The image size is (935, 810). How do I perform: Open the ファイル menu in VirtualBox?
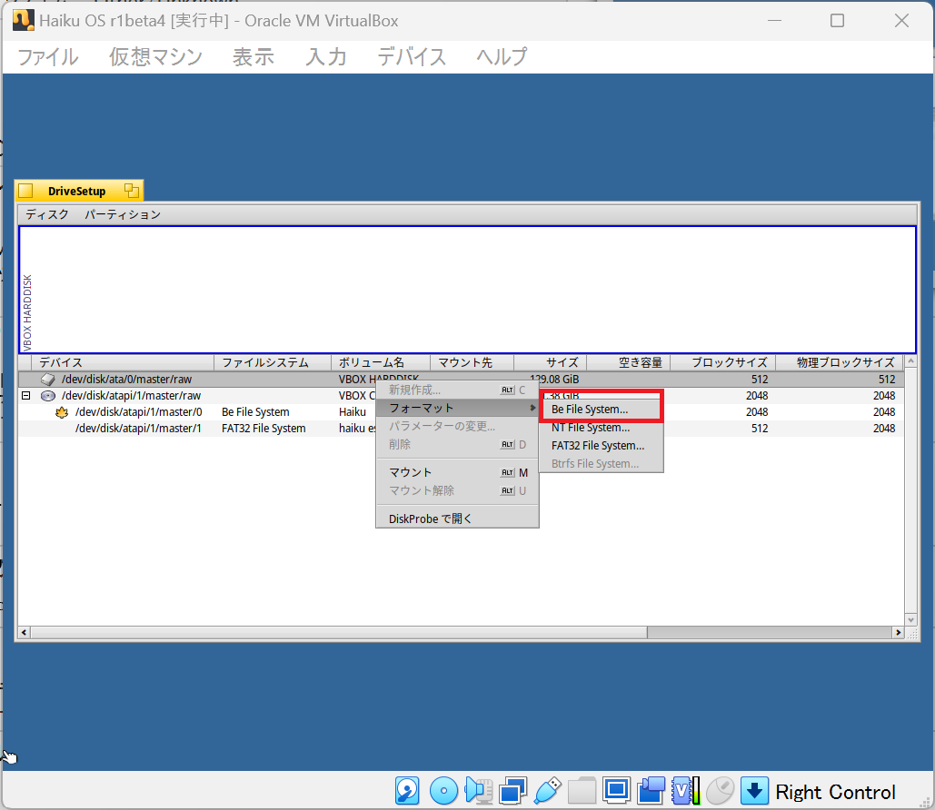pyautogui.click(x=47, y=56)
